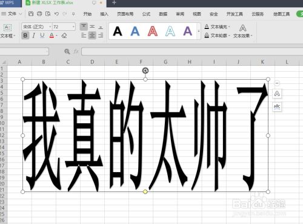Viewport: 303px width, 224px height.
Task: Switch to the 开发工具 tab
Action: pyautogui.click(x=235, y=14)
